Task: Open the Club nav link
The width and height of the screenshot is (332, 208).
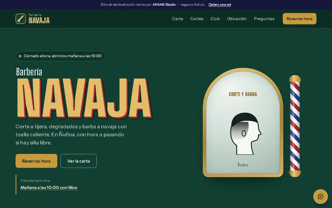Action: (x=215, y=19)
